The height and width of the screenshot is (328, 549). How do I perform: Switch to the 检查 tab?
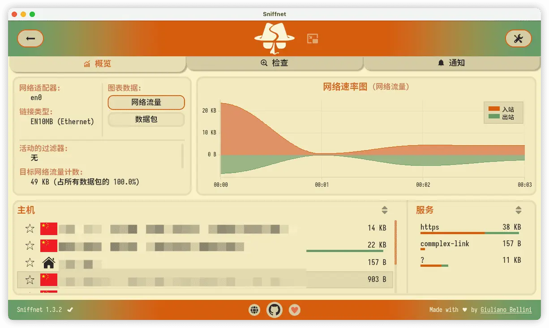[274, 63]
